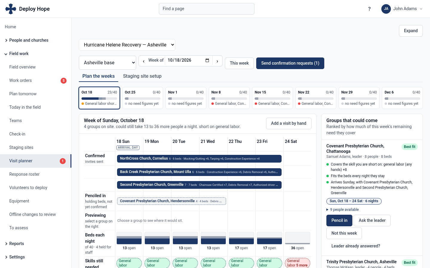Open Plan tomorrow in sidebar

click(36, 94)
